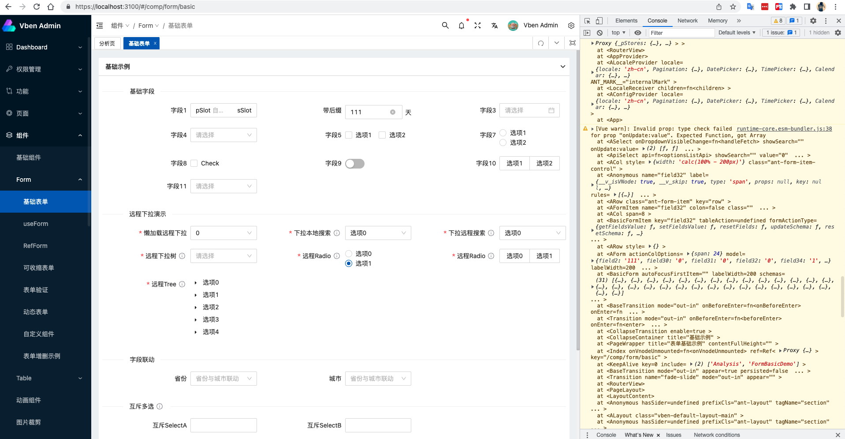This screenshot has width=845, height=439.
Task: Open the notification bell in header
Action: coord(462,26)
